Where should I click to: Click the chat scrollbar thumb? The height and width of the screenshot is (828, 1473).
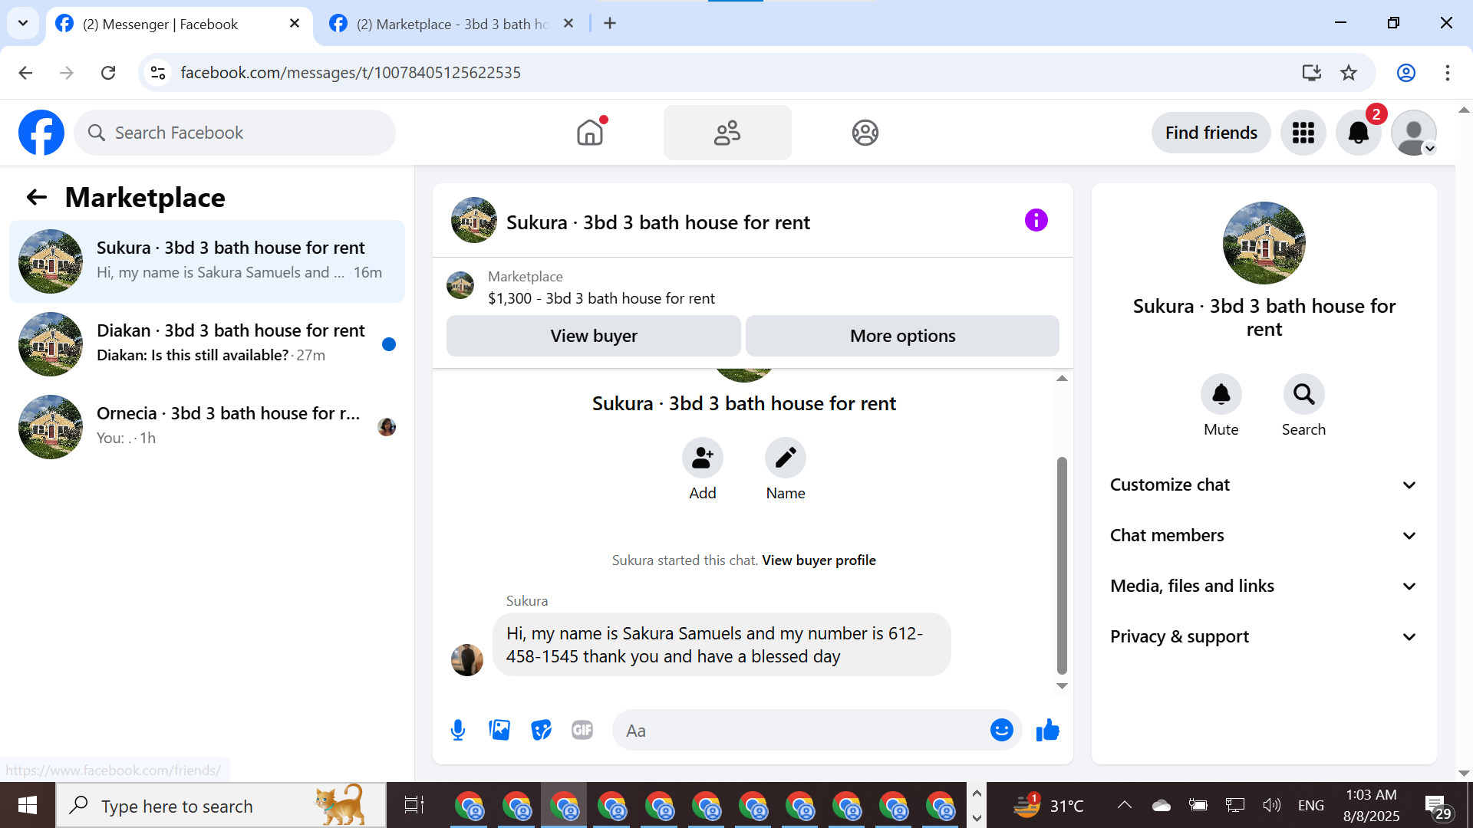click(x=1062, y=564)
